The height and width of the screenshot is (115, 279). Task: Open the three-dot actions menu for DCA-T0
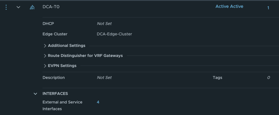coord(6,7)
